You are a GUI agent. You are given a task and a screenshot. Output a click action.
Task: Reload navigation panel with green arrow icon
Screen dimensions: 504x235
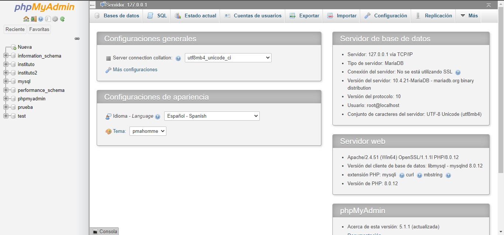click(x=62, y=19)
